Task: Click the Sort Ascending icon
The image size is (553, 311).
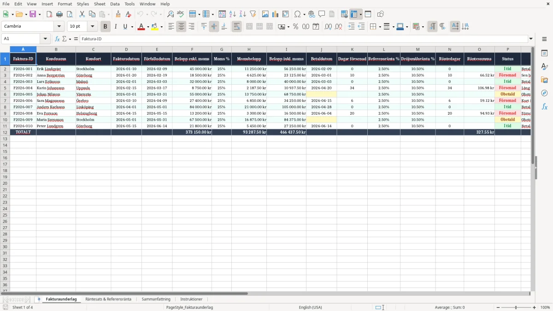Action: [x=233, y=14]
